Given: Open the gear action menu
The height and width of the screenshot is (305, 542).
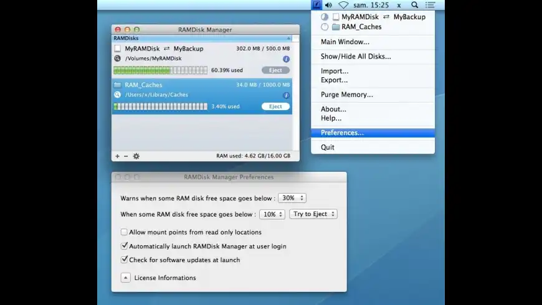Looking at the screenshot, I should pyautogui.click(x=136, y=156).
